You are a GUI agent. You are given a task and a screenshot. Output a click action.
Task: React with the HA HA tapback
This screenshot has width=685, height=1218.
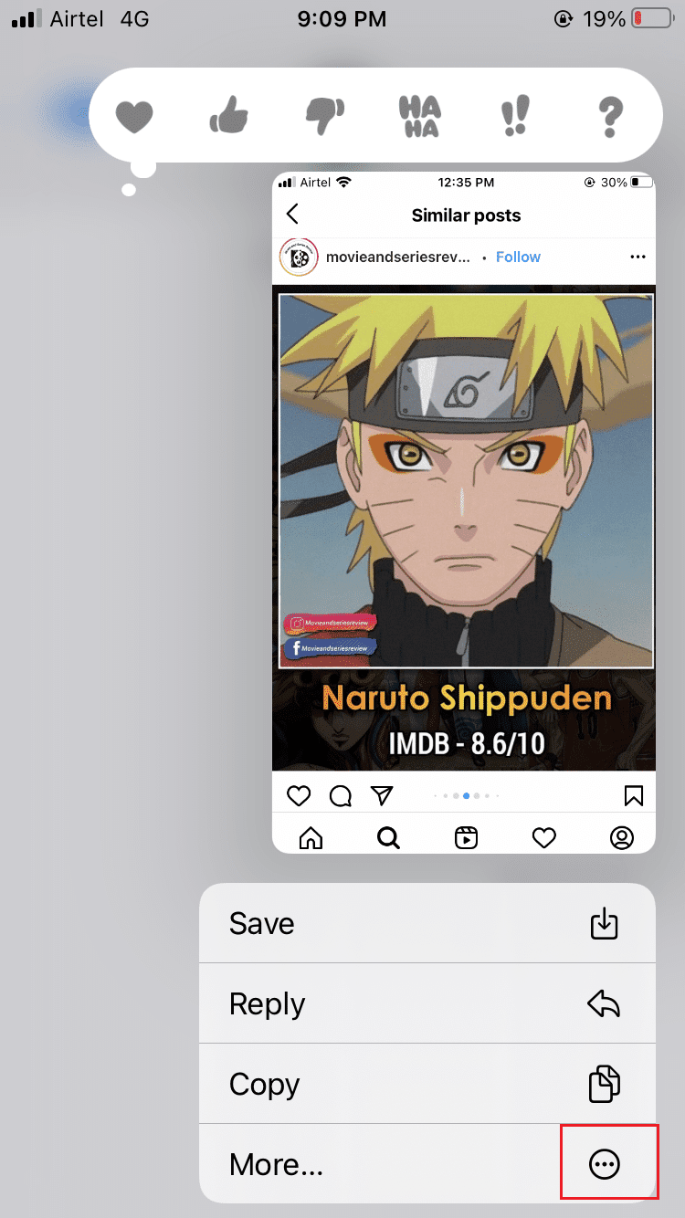tap(420, 116)
